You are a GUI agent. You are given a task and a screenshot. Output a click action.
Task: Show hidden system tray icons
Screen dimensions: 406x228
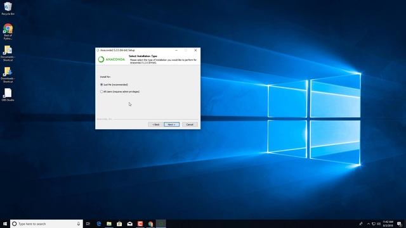pyautogui.click(x=369, y=224)
